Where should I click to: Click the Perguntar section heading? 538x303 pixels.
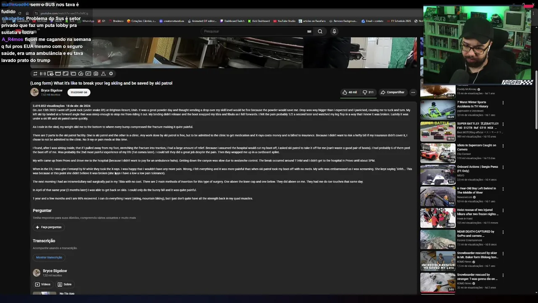tap(42, 210)
